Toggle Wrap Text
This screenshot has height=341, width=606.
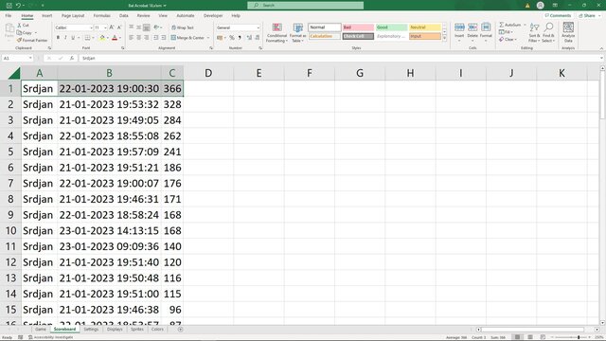pyautogui.click(x=183, y=27)
